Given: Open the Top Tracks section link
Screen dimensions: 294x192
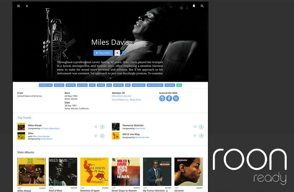Looking at the screenshot, I should 24,118.
